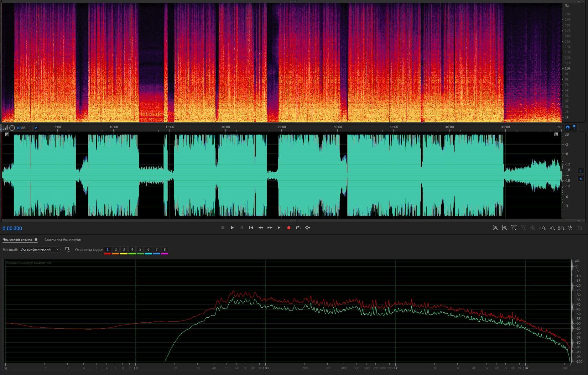Open Частотный анализ panel menu
Screen dimensions: 588x375
(36, 240)
